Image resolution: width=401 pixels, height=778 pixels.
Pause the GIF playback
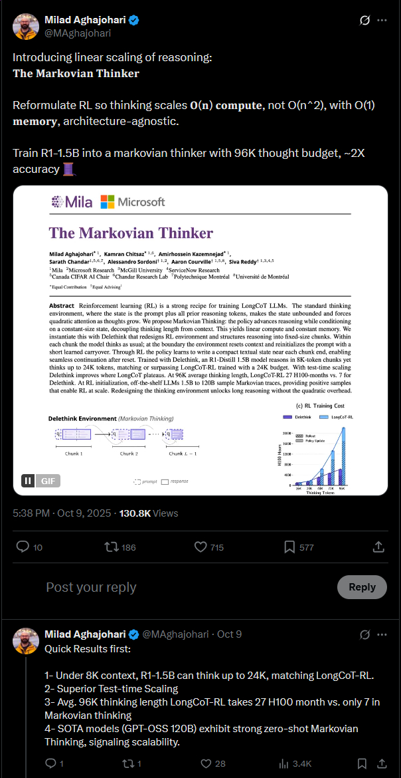pyautogui.click(x=29, y=481)
